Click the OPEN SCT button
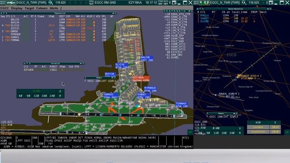The width and height of the screenshot is (290, 163). 92,3
